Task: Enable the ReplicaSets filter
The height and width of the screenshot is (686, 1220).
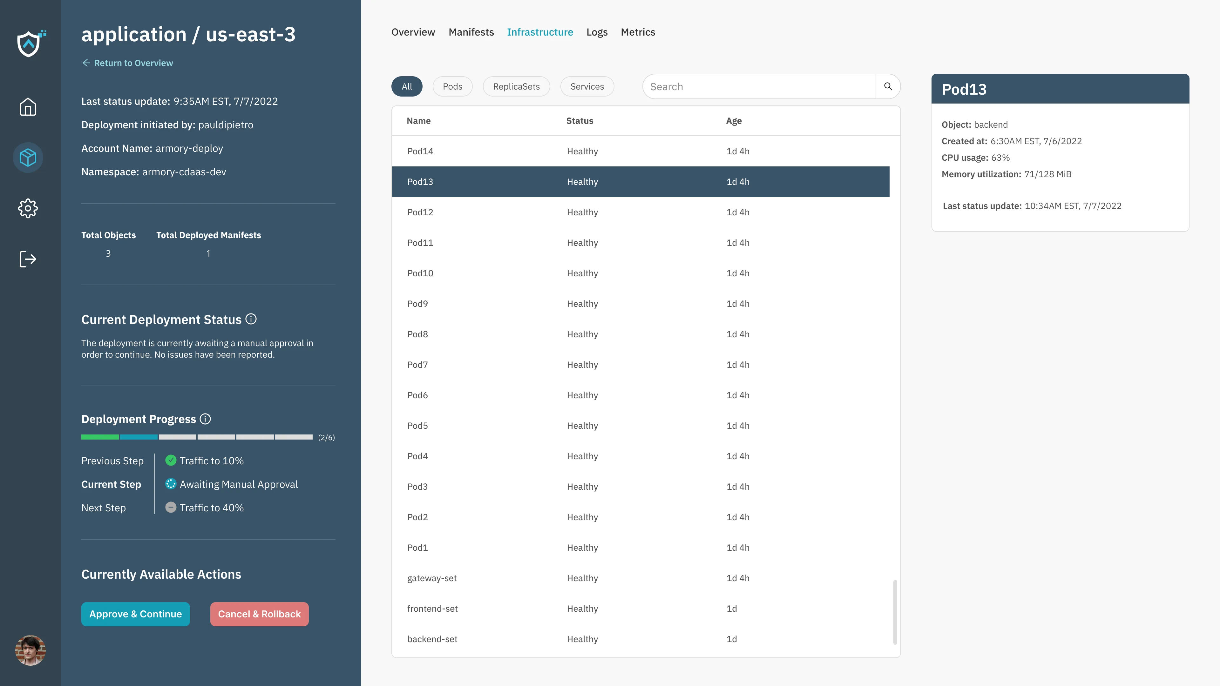Action: (x=516, y=86)
